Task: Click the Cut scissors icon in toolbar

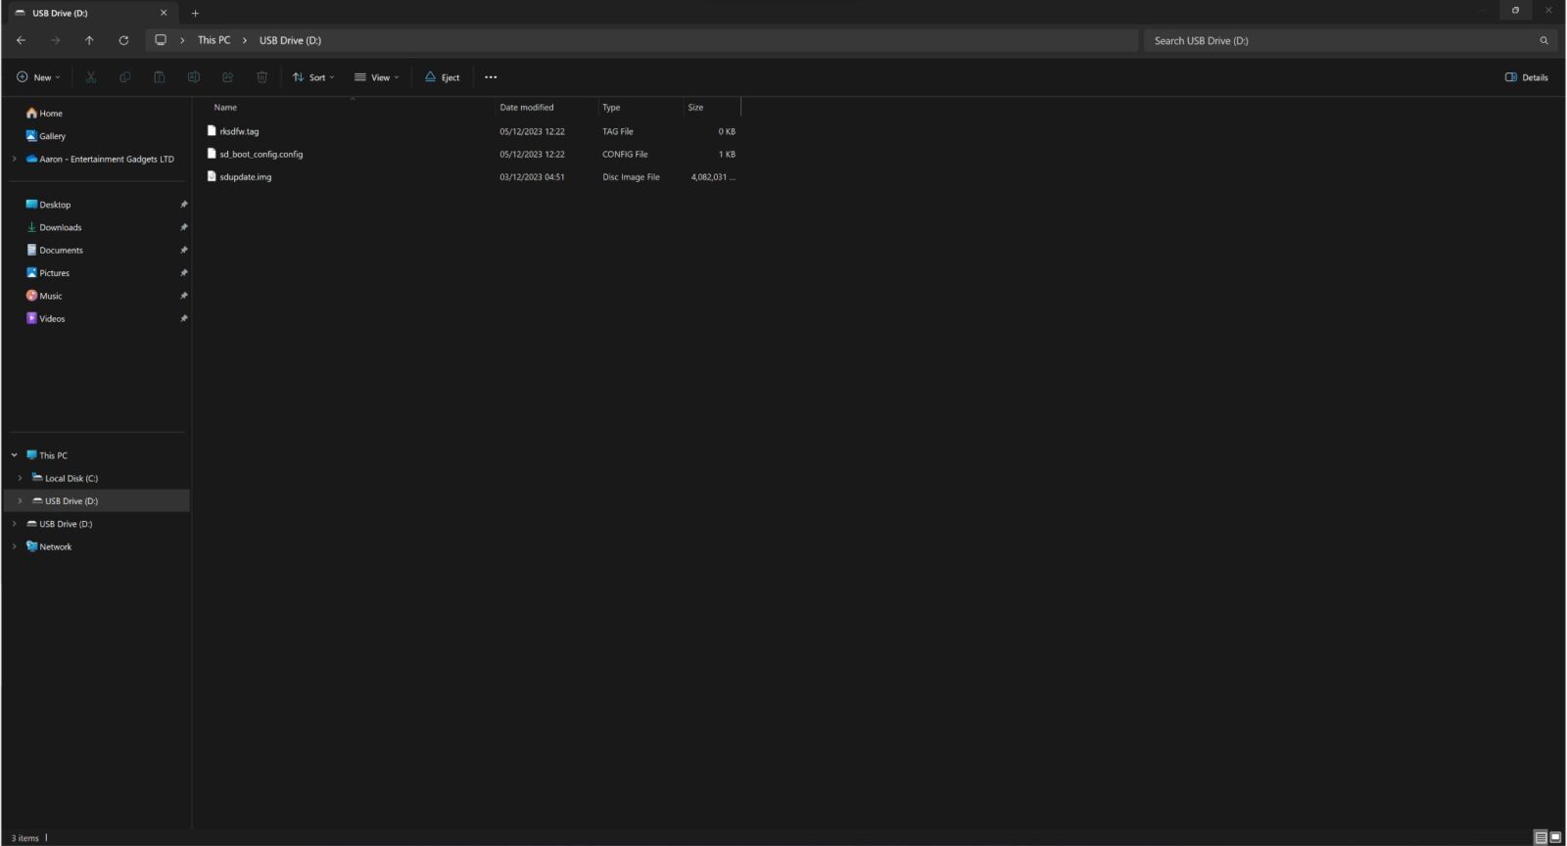Action: [x=91, y=77]
